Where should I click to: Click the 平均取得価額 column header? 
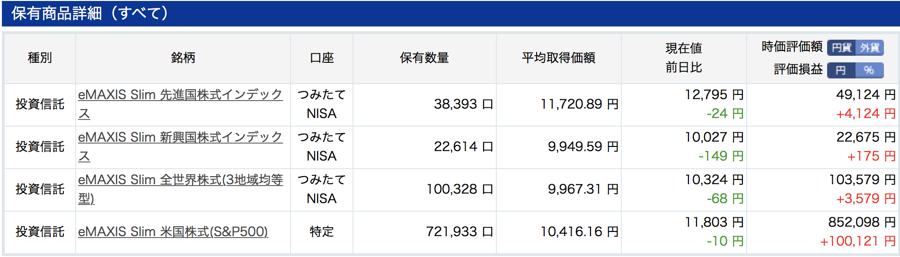click(x=558, y=58)
